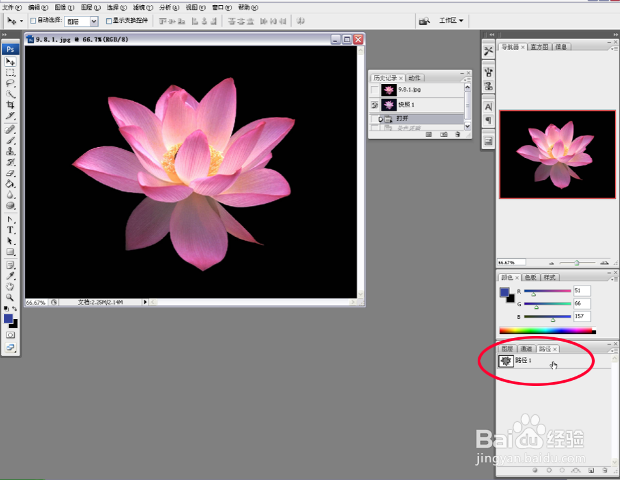Switch to the 通道 tab
The width and height of the screenshot is (620, 480).
526,349
